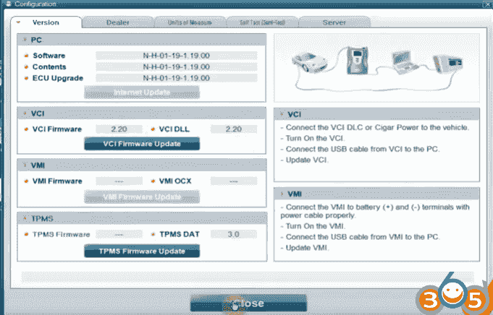
Task: Click the VMI OCX value field
Action: (234, 181)
